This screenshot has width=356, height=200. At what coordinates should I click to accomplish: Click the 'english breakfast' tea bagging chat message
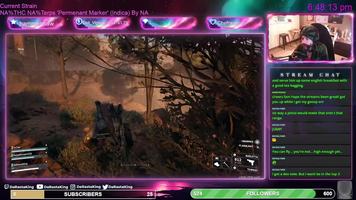[x=310, y=83]
